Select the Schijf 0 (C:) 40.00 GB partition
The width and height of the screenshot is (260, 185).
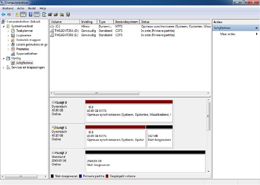[129, 111]
